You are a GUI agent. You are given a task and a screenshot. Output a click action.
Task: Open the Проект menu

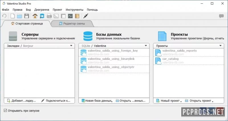(x=58, y=10)
